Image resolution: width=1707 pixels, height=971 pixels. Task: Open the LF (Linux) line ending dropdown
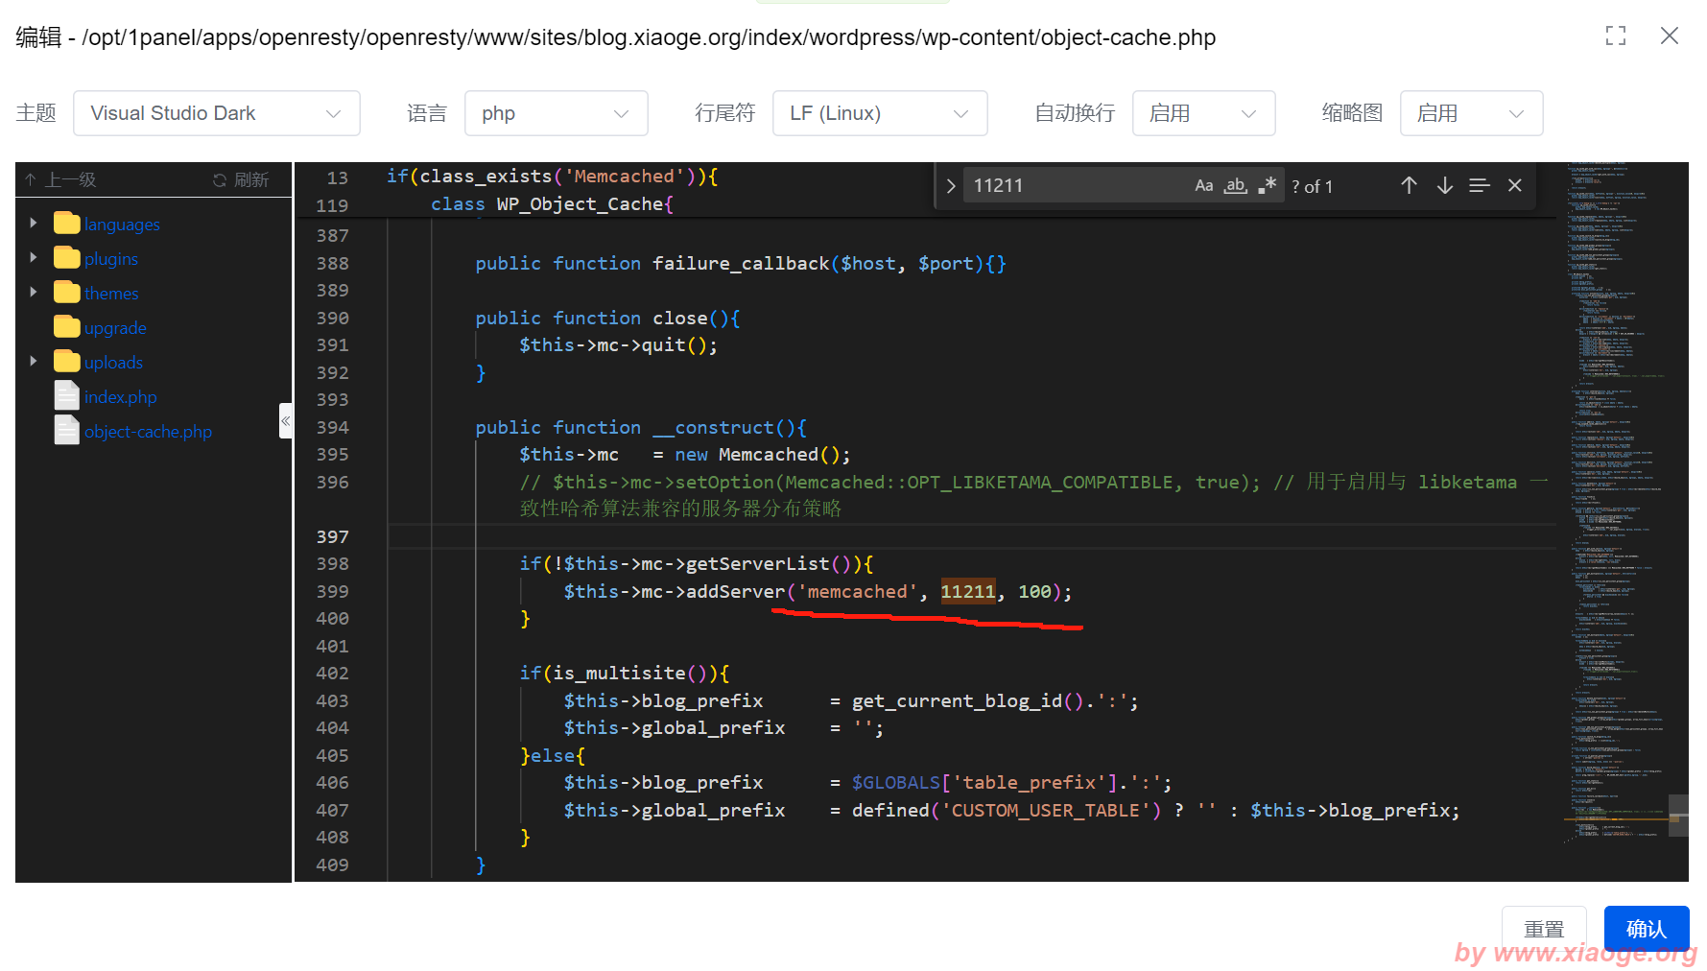(879, 113)
